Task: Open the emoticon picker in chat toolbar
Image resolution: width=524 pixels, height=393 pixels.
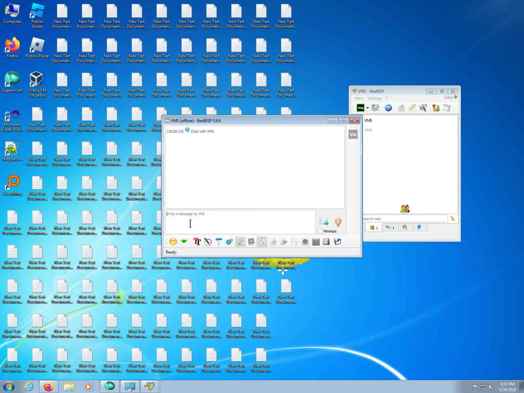Action: pos(173,242)
